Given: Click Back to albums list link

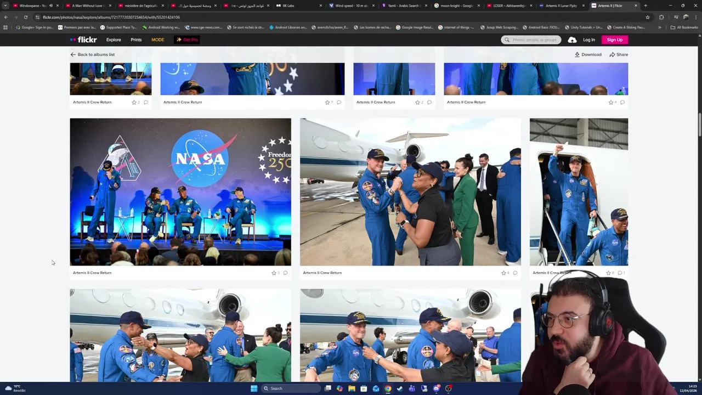Looking at the screenshot, I should coord(93,54).
